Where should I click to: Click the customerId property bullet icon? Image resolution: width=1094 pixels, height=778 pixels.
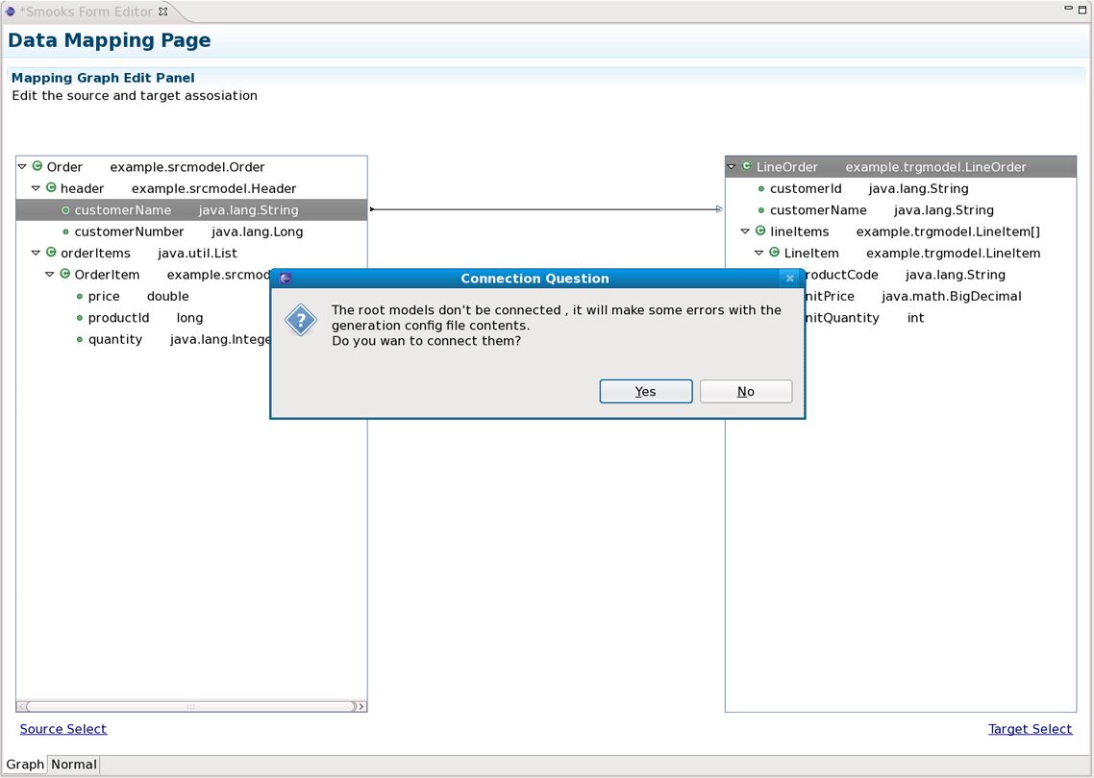coord(761,188)
